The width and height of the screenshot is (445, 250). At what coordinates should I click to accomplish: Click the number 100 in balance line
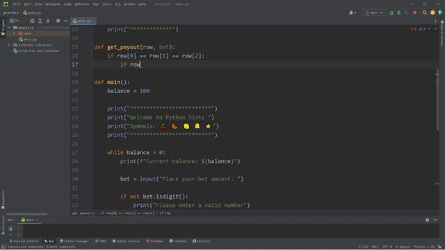[145, 91]
